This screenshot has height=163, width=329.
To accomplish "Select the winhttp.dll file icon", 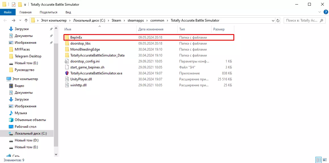I will [67, 85].
